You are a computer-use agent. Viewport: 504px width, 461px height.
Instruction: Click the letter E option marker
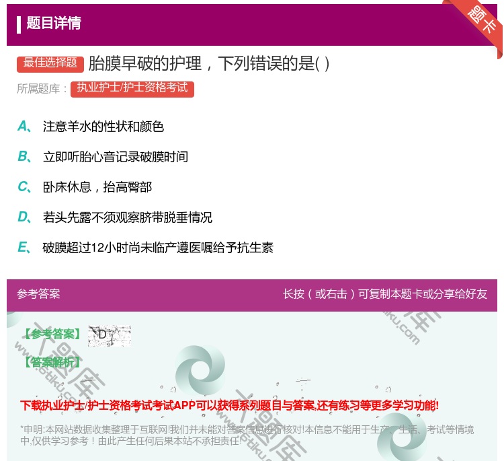click(24, 247)
